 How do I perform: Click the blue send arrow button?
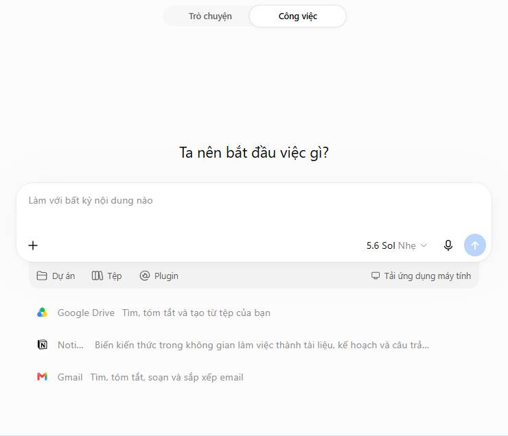(474, 245)
